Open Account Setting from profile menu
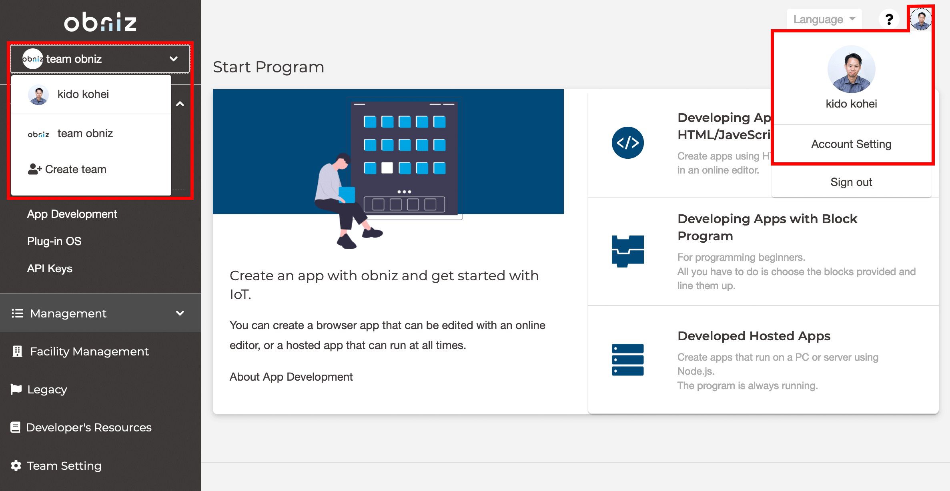Viewport: 950px width, 491px height. [851, 144]
